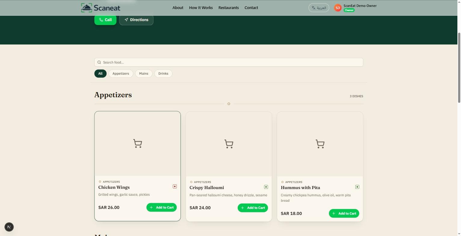Add Chicken Wings to cart
461x236 pixels.
[162, 207]
